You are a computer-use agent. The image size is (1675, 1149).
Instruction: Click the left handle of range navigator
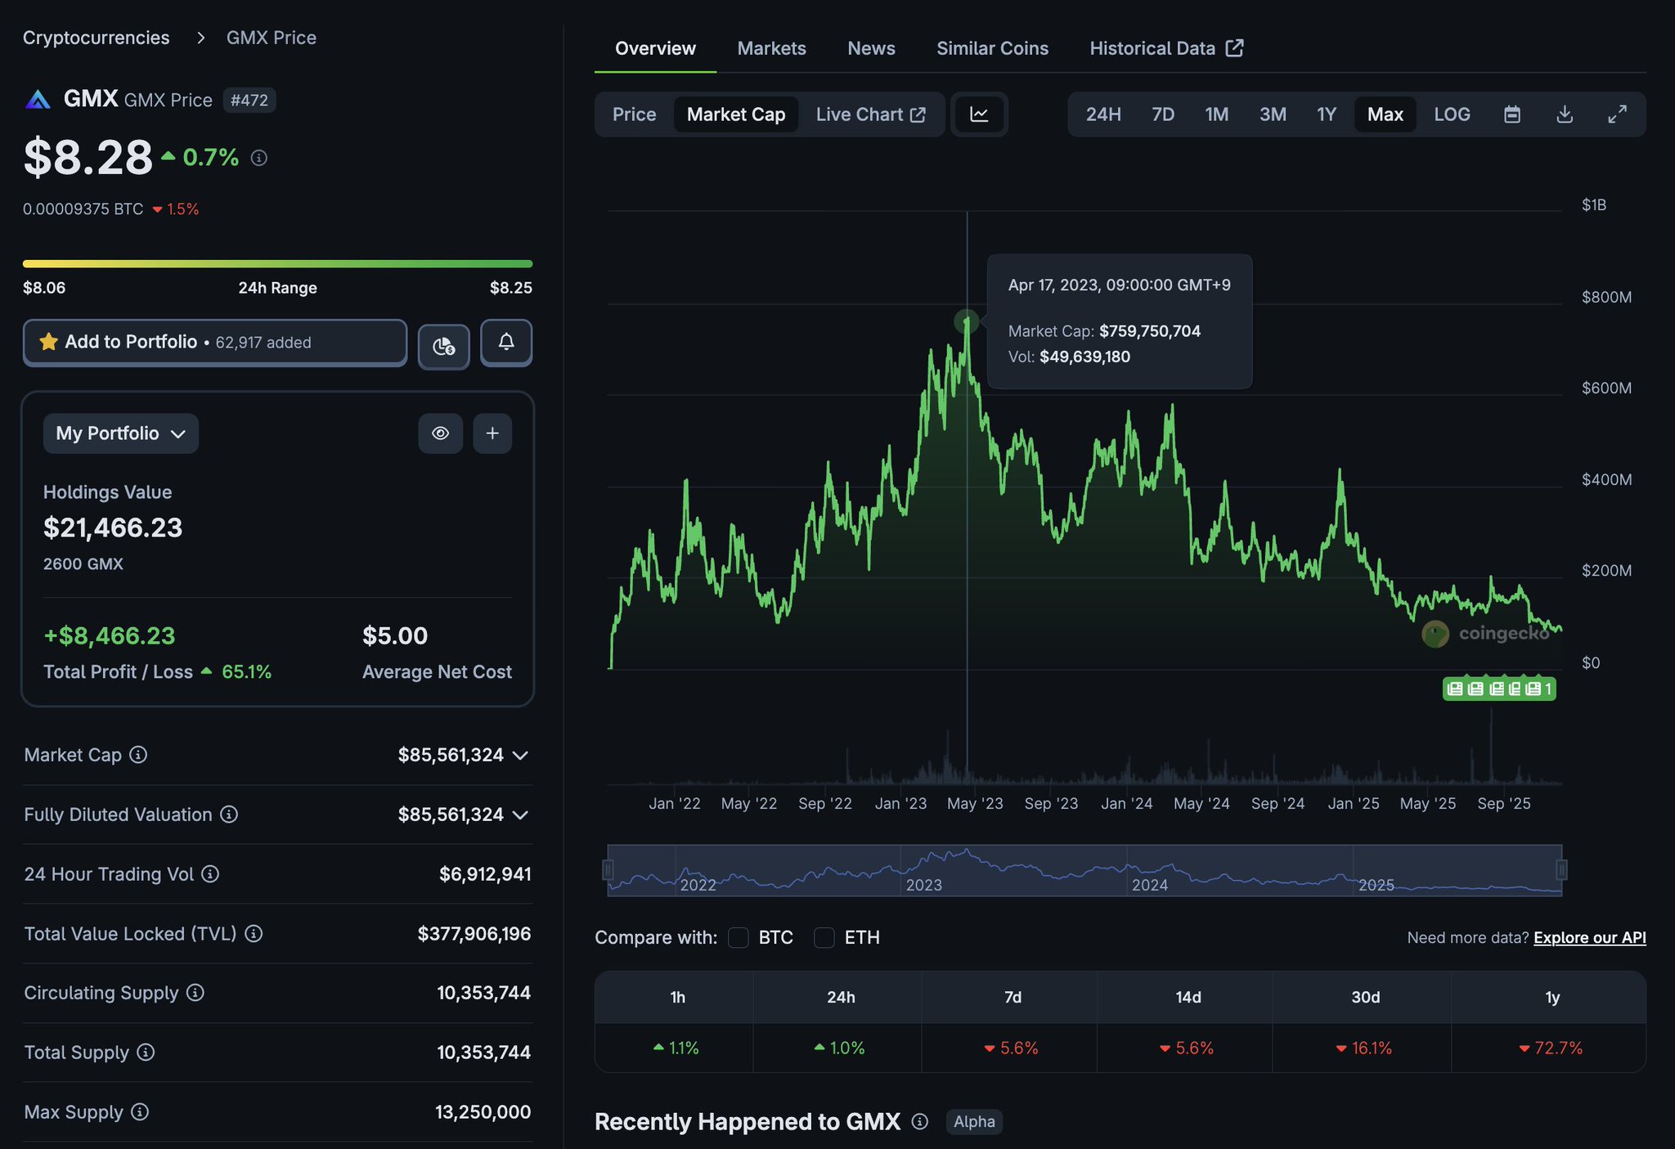tap(608, 870)
